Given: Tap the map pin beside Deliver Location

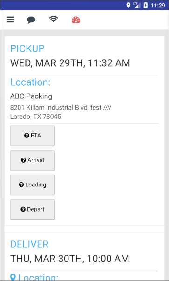Looking at the screenshot, I should point(13,277).
